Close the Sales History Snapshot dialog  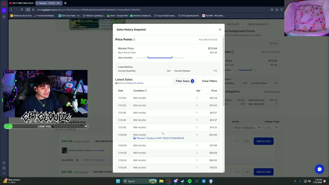point(220,30)
